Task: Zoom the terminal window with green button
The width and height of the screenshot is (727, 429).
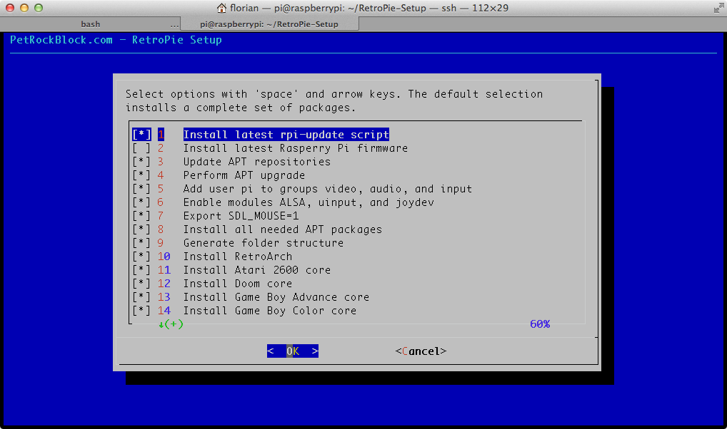Action: point(39,8)
